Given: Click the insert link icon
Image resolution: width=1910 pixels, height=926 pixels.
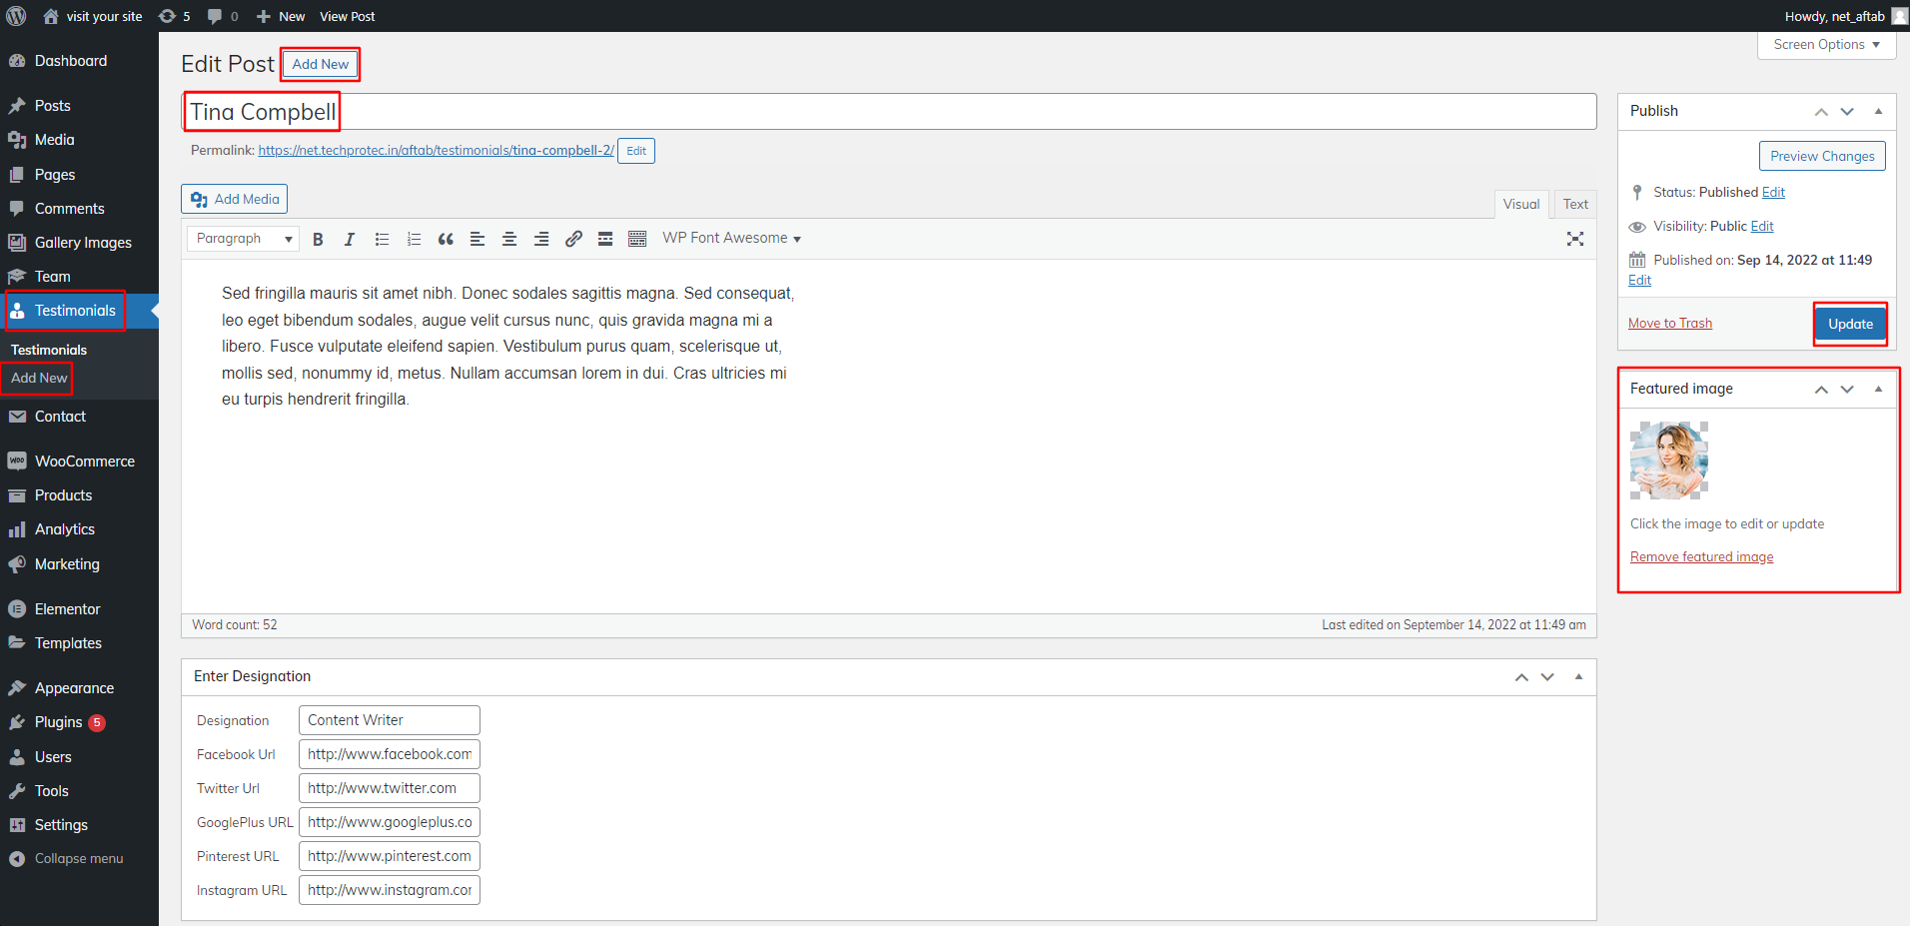Looking at the screenshot, I should [x=573, y=239].
